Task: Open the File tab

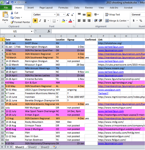Action: [x=6, y=8]
